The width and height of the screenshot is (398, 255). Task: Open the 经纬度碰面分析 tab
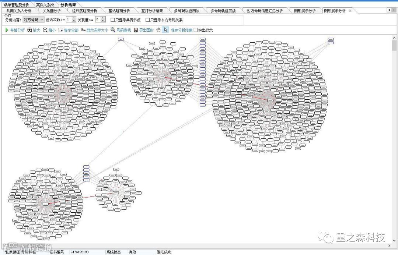84,11
